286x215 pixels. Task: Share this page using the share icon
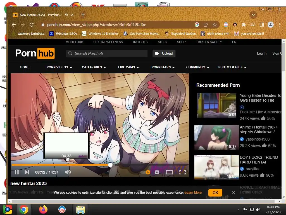click(x=206, y=25)
